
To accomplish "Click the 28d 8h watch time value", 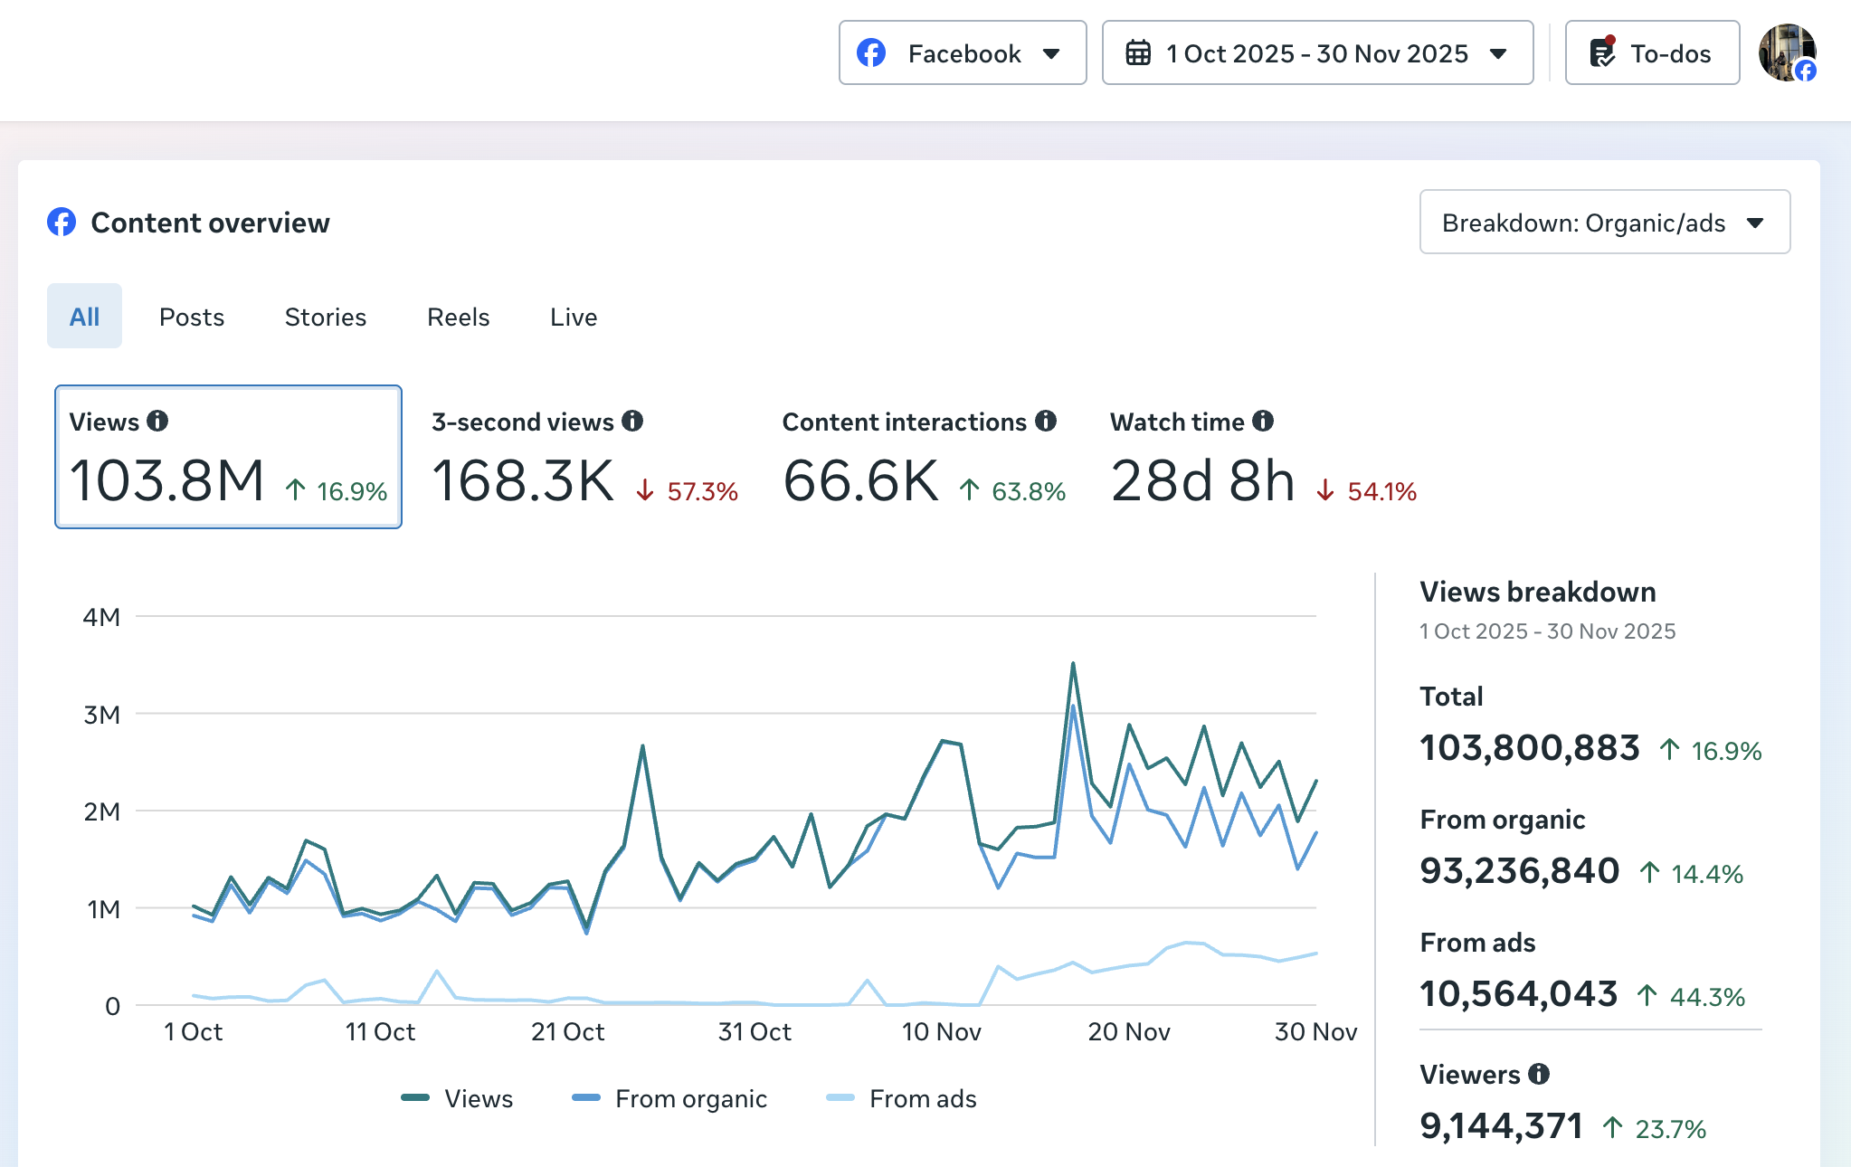I will click(x=1202, y=480).
